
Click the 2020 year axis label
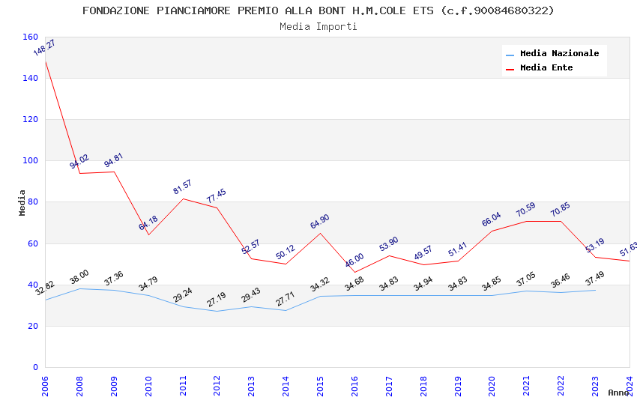(x=492, y=386)
